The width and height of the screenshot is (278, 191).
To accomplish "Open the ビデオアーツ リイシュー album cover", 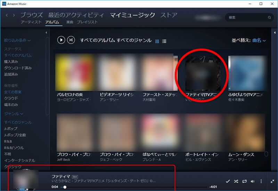I will 117,72.
